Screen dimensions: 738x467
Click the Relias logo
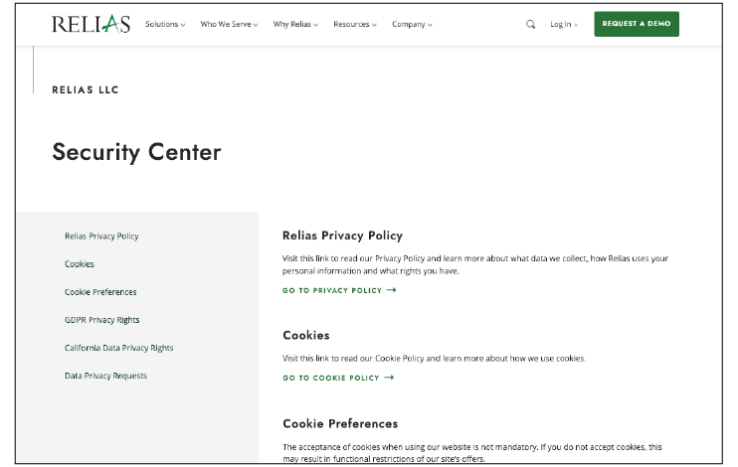click(x=91, y=24)
